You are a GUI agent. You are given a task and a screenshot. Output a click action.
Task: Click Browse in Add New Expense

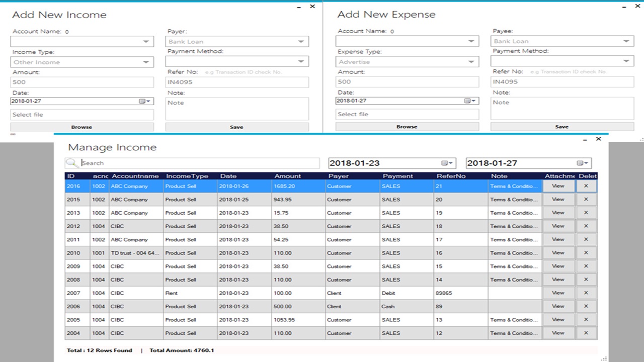click(407, 126)
